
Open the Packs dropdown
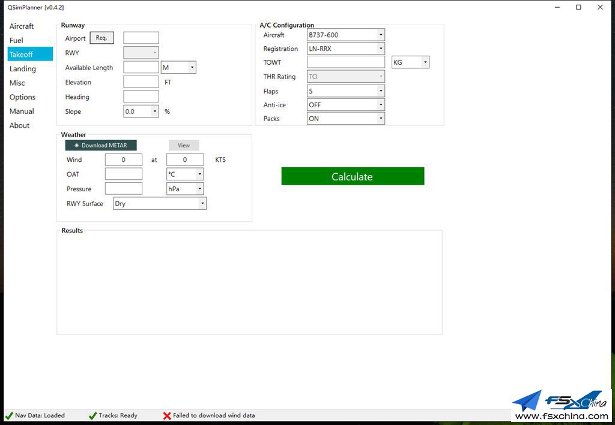coord(346,119)
